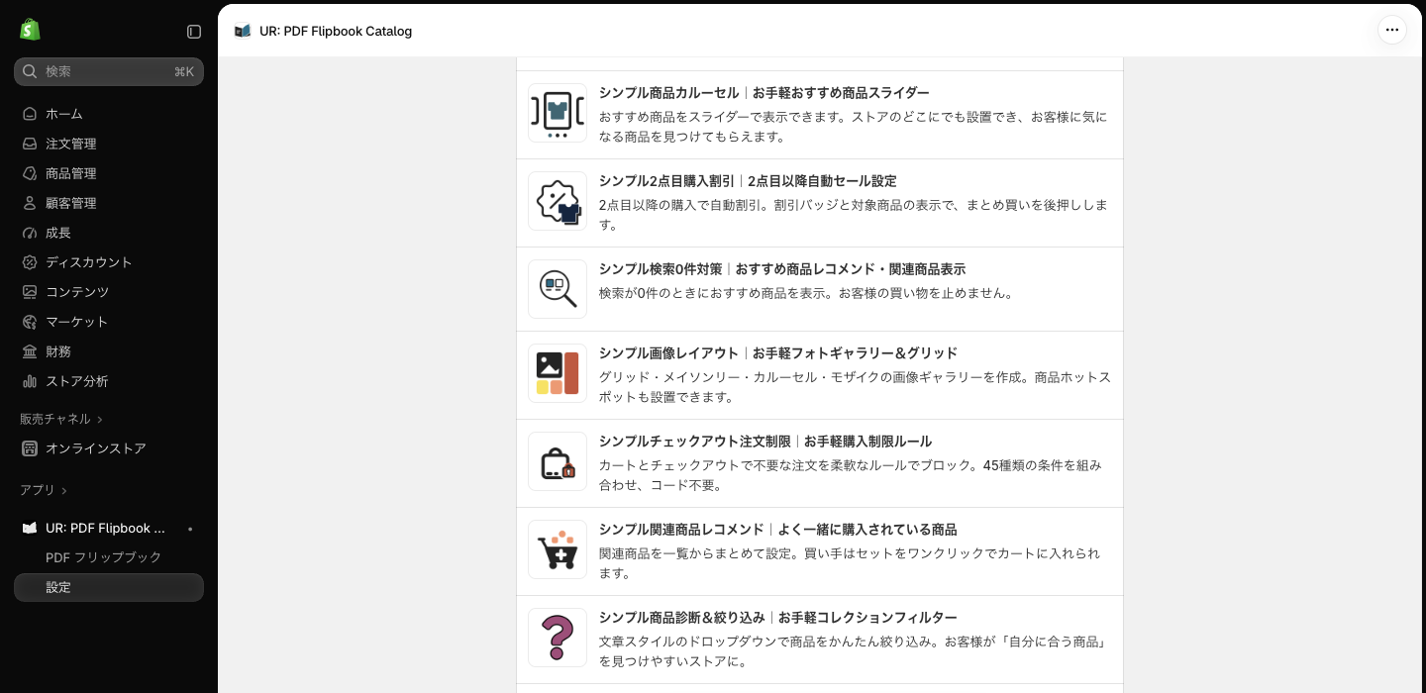Open シンプル画像レイアウト app title

click(x=778, y=353)
